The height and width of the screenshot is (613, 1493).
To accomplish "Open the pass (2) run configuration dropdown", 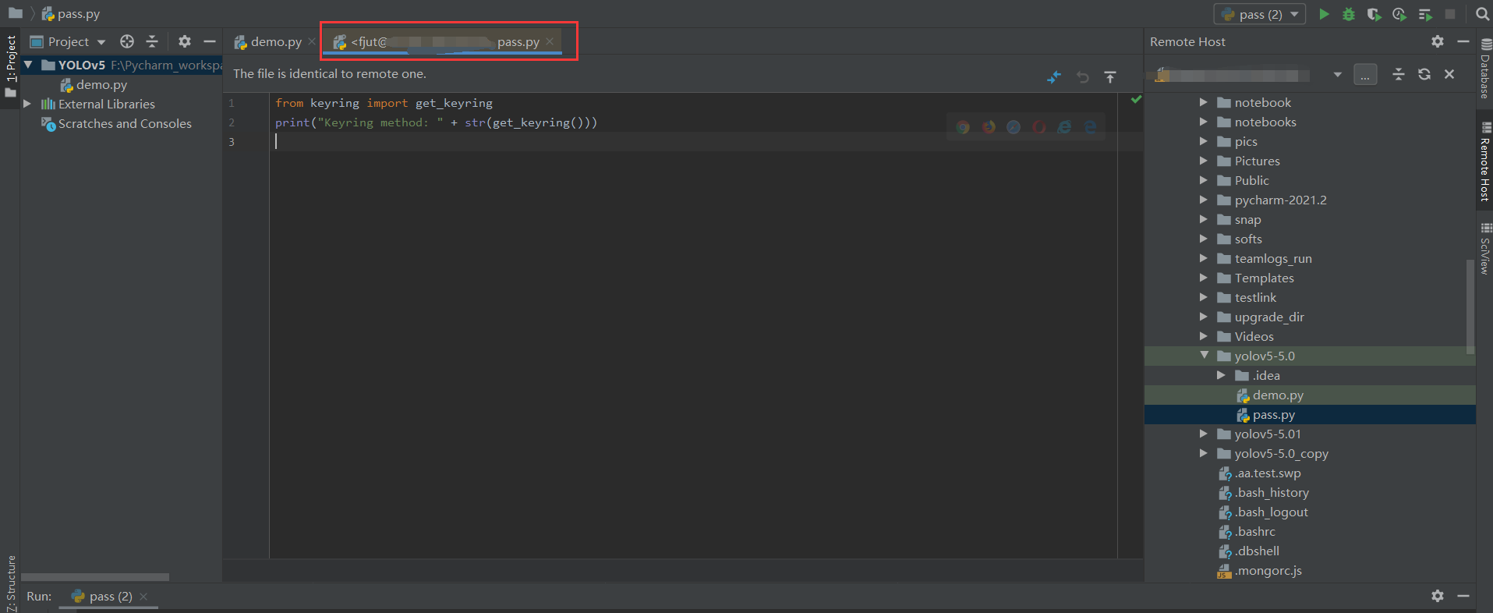I will [x=1260, y=14].
